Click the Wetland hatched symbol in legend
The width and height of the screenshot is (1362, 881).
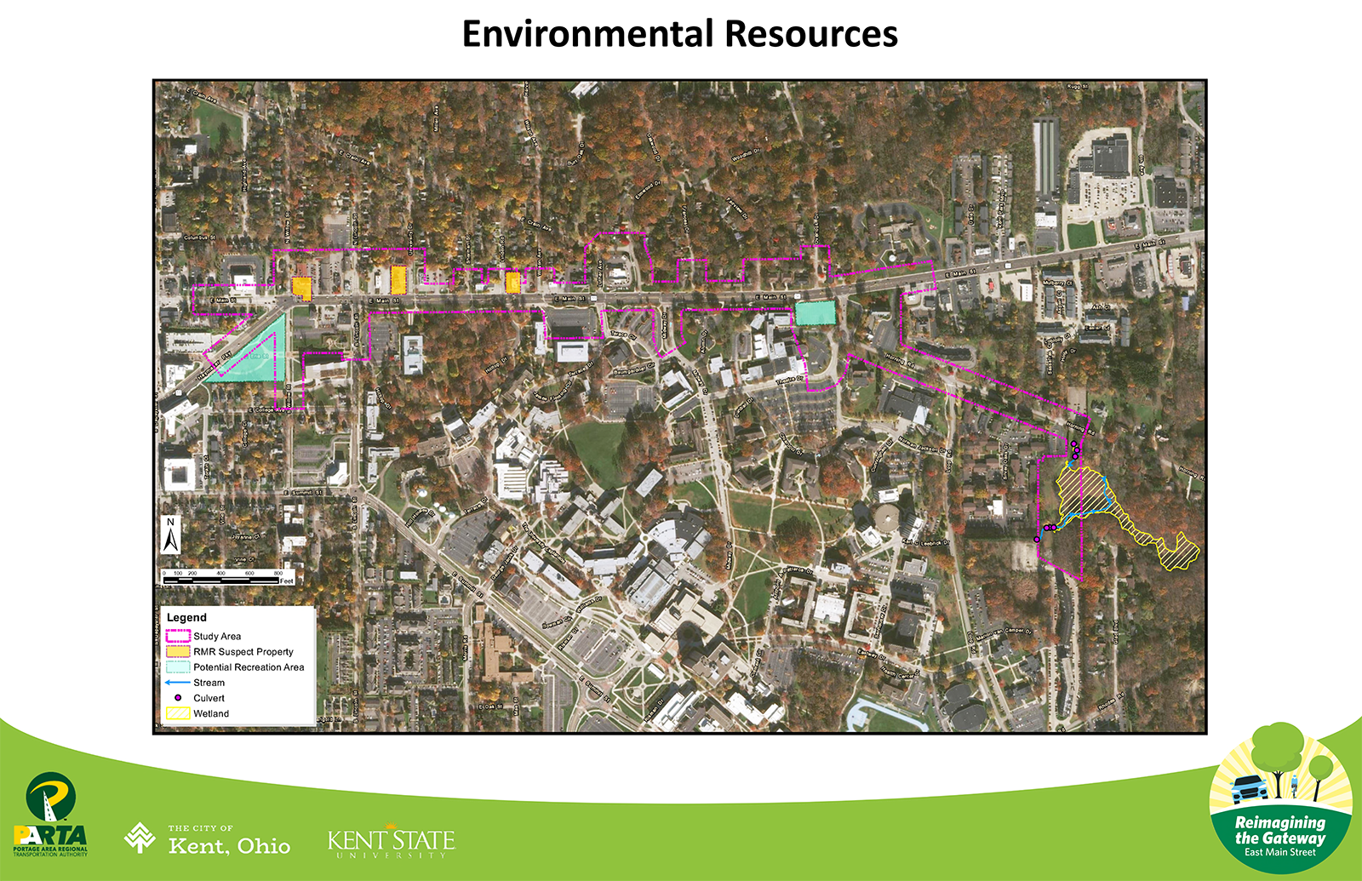coord(178,714)
